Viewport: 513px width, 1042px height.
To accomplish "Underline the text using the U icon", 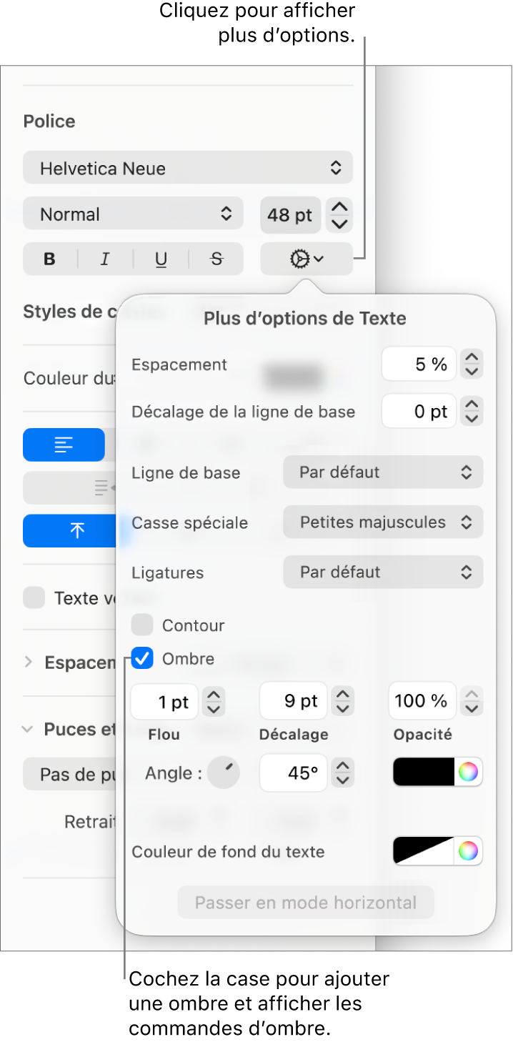I will click(x=160, y=259).
